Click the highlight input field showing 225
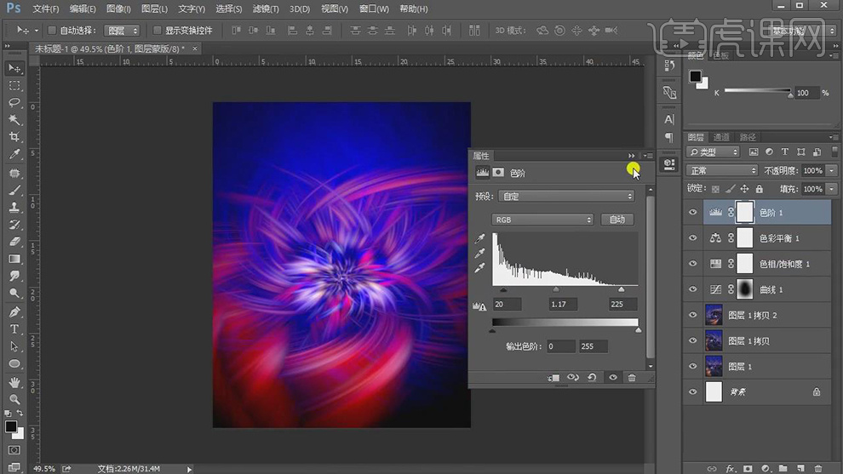The image size is (843, 474). pyautogui.click(x=622, y=304)
